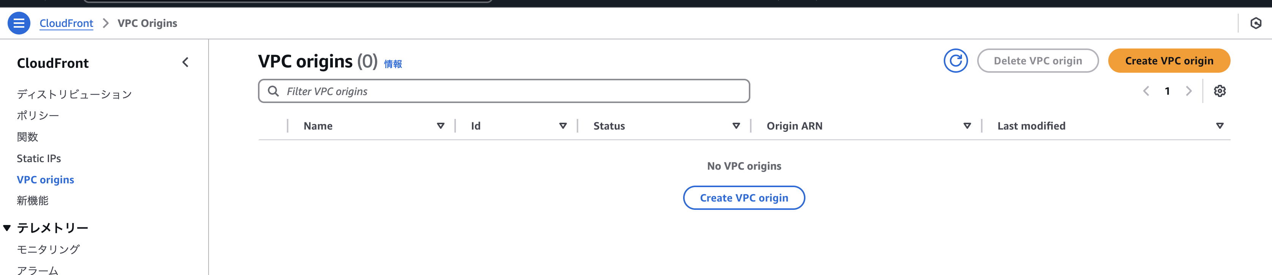Sort by the Id column arrow
The height and width of the screenshot is (275, 1272).
coord(562,126)
